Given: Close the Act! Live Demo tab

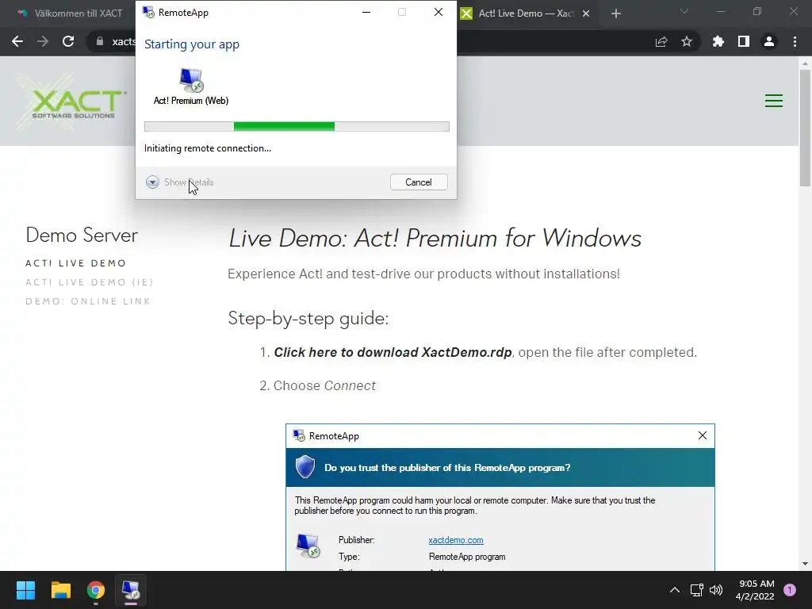Looking at the screenshot, I should [x=586, y=13].
